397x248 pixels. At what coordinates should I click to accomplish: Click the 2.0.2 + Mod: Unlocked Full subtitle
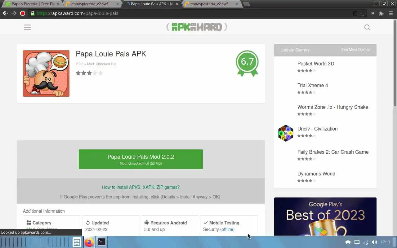point(96,64)
